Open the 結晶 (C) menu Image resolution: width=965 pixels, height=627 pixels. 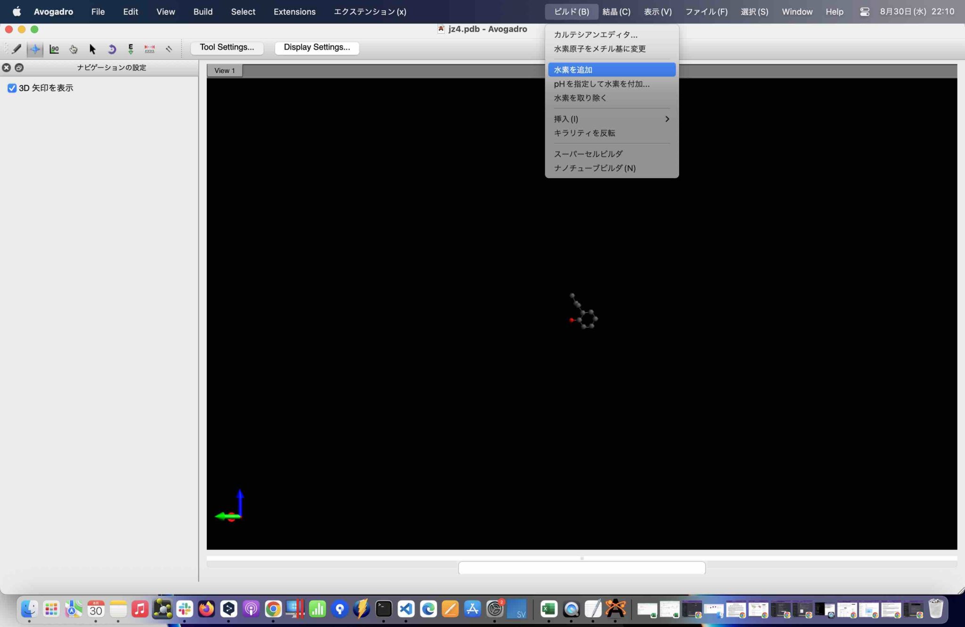tap(615, 11)
